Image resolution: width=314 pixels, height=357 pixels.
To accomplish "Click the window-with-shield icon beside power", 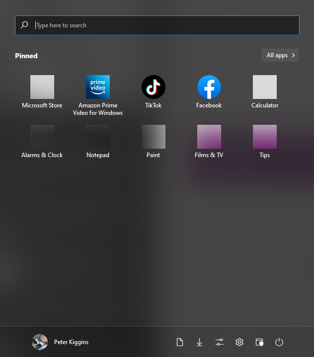I will (x=259, y=342).
